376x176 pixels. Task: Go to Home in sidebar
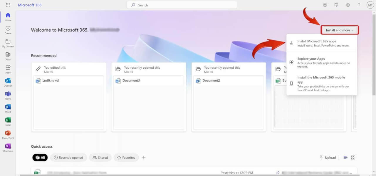click(8, 17)
